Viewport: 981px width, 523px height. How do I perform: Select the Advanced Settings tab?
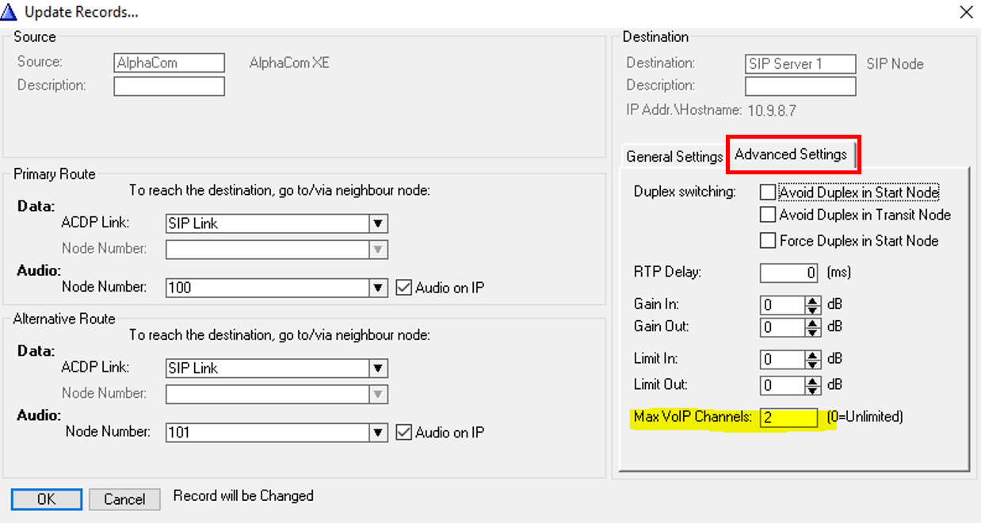tap(791, 154)
